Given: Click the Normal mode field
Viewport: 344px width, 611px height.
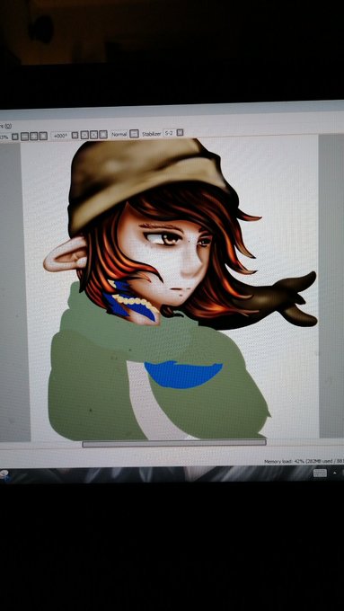Looking at the screenshot, I should [x=119, y=134].
